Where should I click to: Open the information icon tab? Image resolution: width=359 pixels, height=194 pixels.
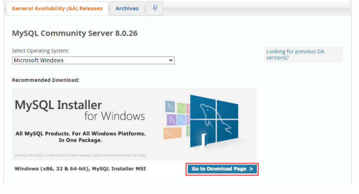pos(154,8)
